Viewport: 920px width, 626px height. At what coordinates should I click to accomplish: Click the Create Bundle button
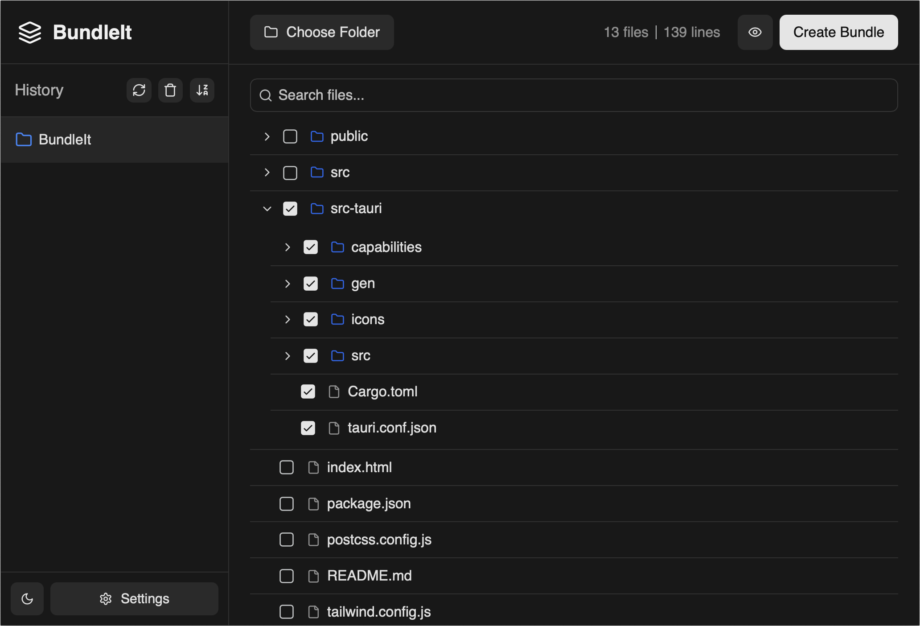click(838, 32)
